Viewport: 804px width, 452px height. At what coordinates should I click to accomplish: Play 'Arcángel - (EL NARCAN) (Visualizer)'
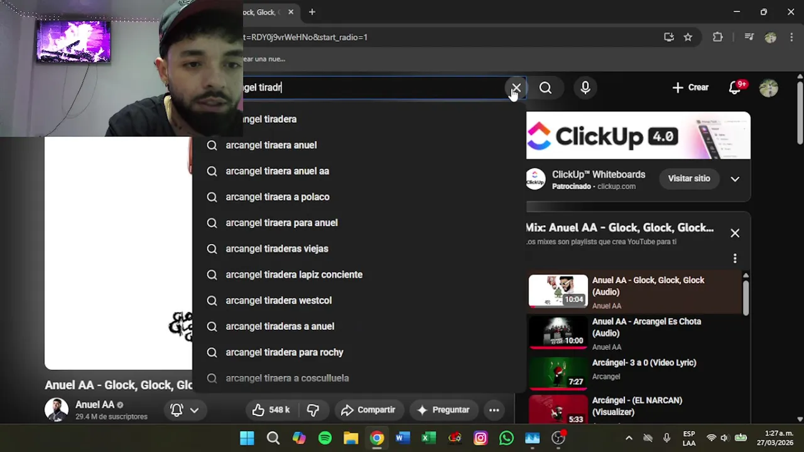coord(634,409)
